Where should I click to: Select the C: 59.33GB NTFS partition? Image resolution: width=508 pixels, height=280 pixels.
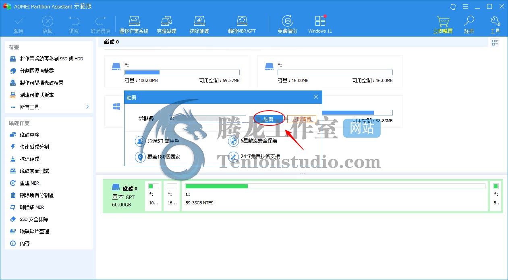[x=335, y=196]
